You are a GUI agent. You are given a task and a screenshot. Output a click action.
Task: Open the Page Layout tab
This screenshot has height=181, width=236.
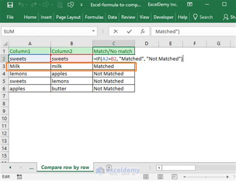click(x=68, y=17)
